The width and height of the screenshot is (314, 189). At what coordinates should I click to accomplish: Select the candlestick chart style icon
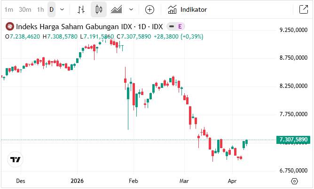[98, 9]
